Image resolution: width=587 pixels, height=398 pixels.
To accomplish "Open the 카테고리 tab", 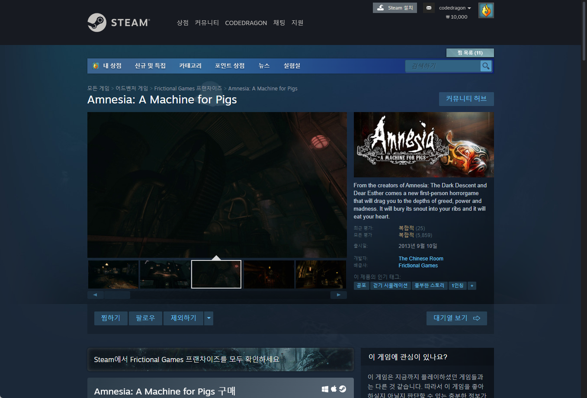I will tap(190, 66).
